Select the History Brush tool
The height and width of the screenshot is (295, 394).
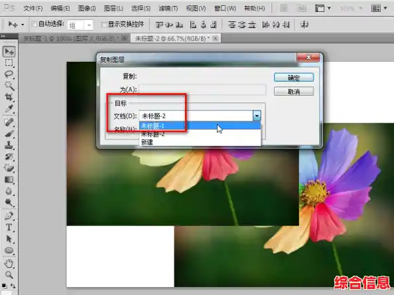point(9,156)
